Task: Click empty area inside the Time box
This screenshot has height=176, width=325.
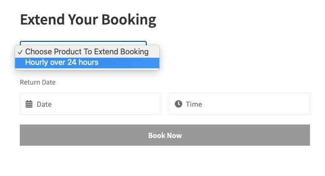Action: coord(257,104)
